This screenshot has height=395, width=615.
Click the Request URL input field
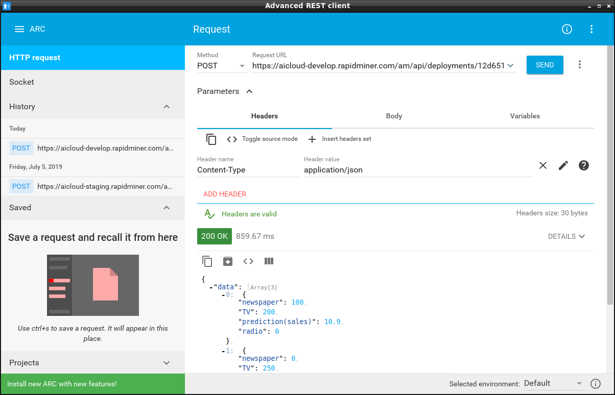click(378, 66)
